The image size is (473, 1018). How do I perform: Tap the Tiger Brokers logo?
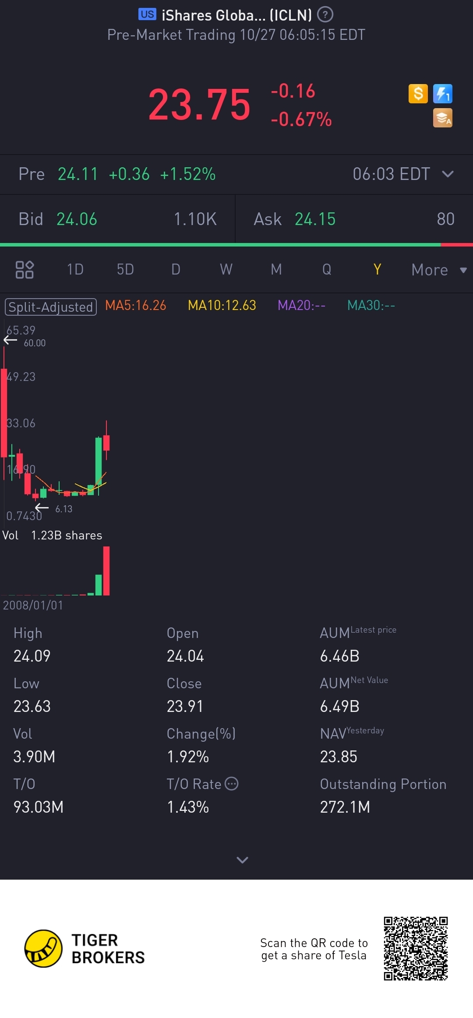[x=85, y=948]
